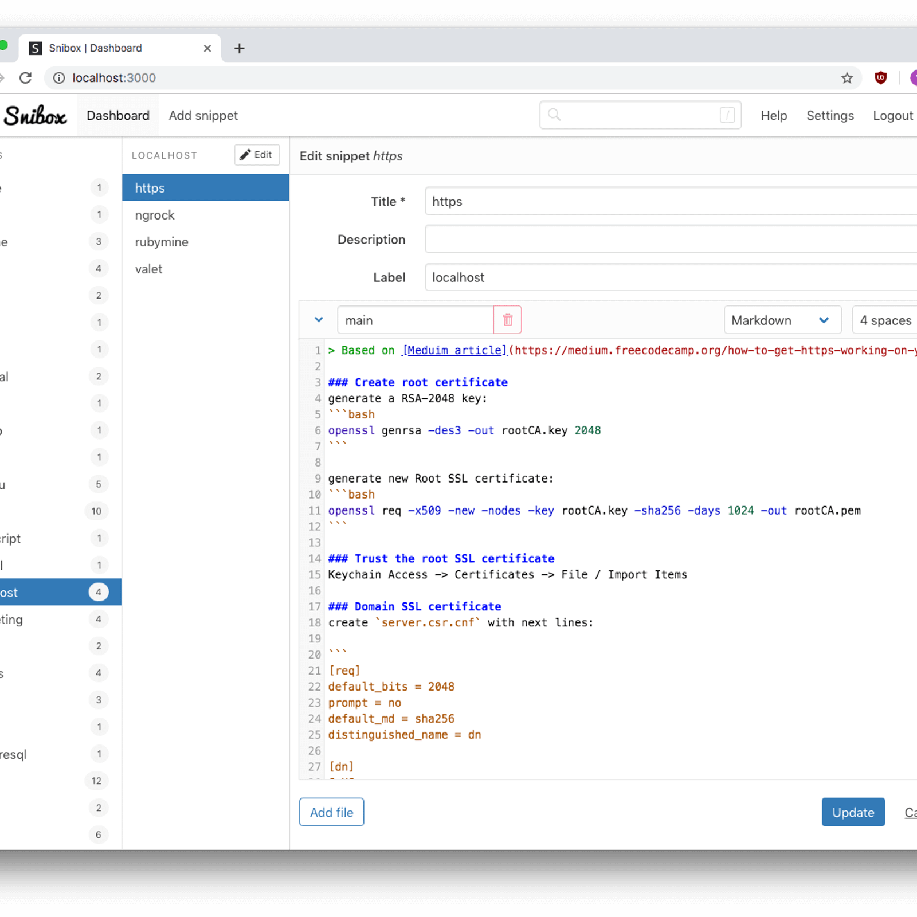The height and width of the screenshot is (917, 917).
Task: Select the label row ending in 'resql'
Action: [60, 754]
